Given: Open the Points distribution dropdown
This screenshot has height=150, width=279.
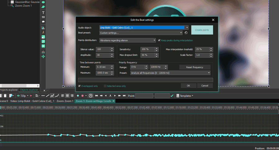Looking at the screenshot, I should tap(154, 40).
